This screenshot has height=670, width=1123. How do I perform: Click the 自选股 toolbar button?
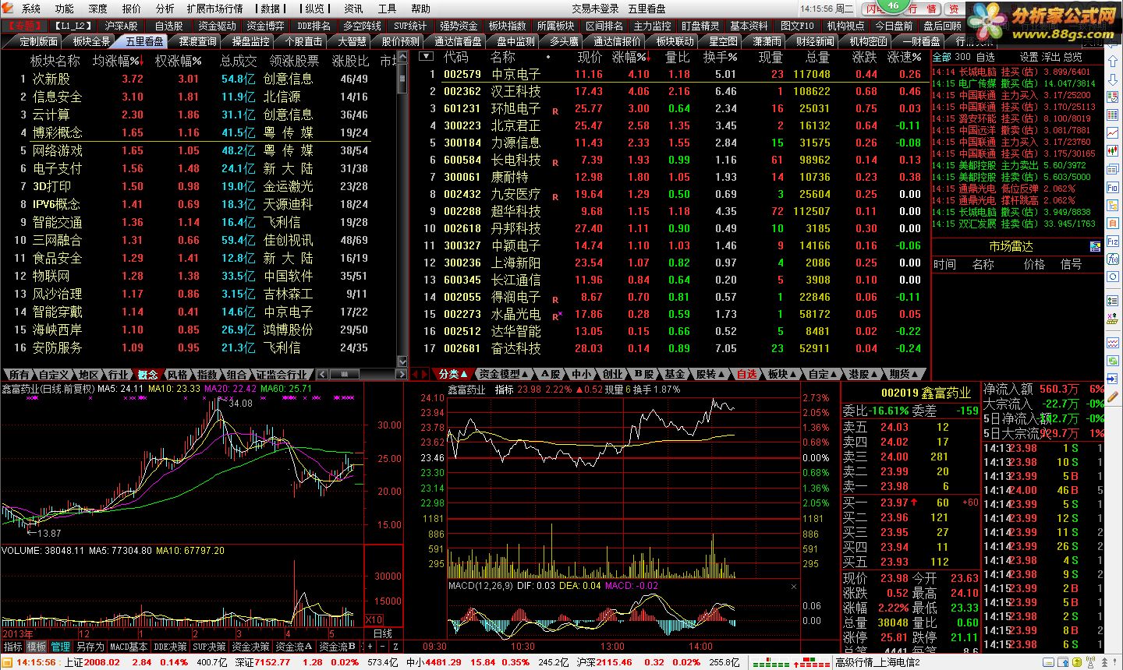(x=168, y=26)
